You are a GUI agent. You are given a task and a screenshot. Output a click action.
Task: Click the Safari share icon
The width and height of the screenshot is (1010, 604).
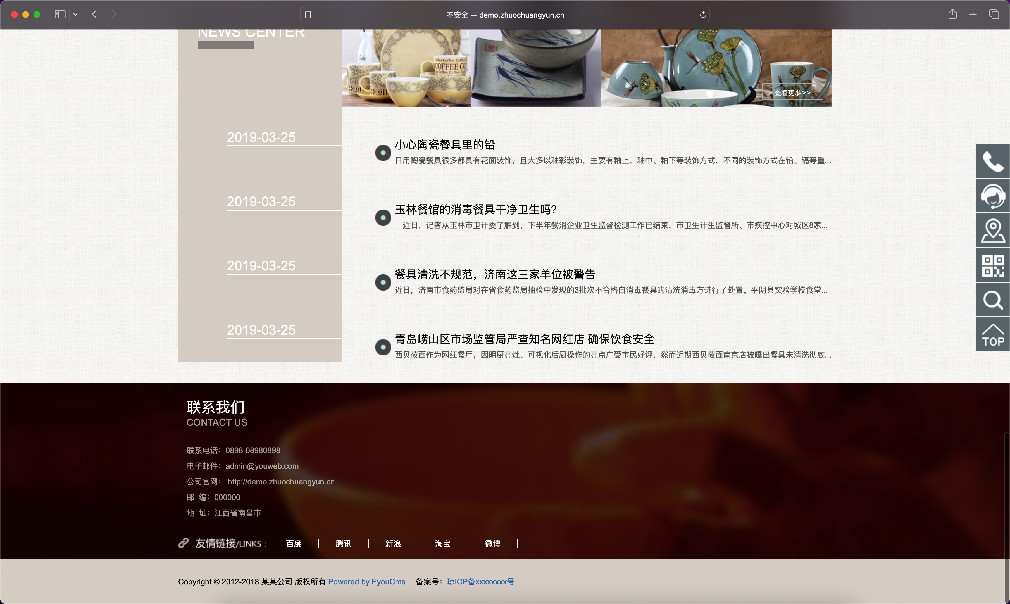point(952,14)
